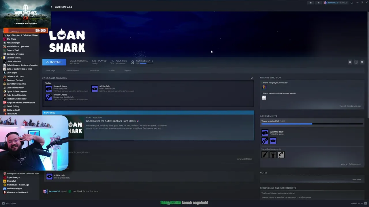Image resolution: width=369 pixels, height=207 pixels.
Task: Click the activity avatar next to Jahrein v3.1 played
Action: (45, 191)
